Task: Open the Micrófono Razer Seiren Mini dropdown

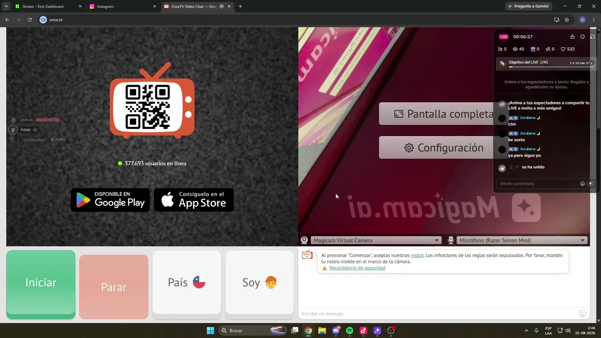Action: coord(522,240)
